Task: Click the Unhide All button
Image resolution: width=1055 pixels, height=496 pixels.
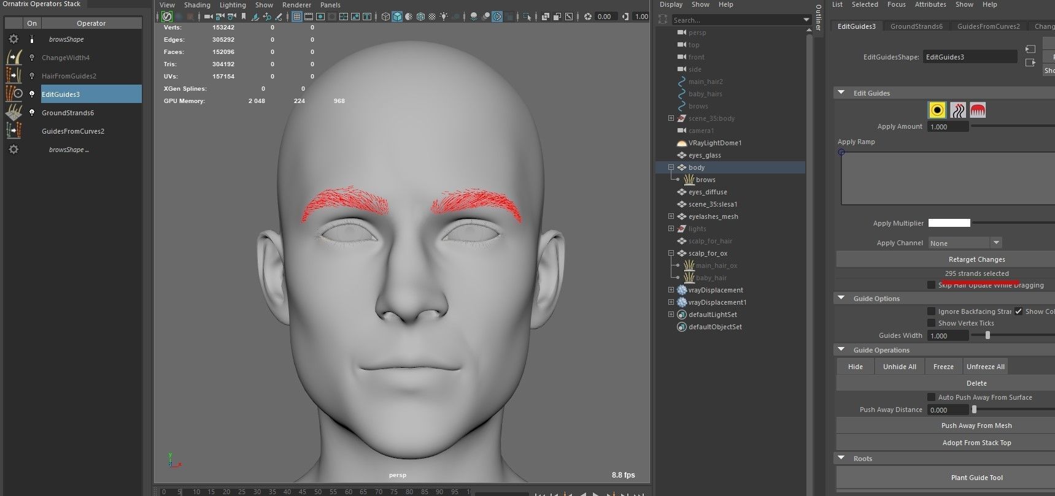Action: [x=899, y=367]
